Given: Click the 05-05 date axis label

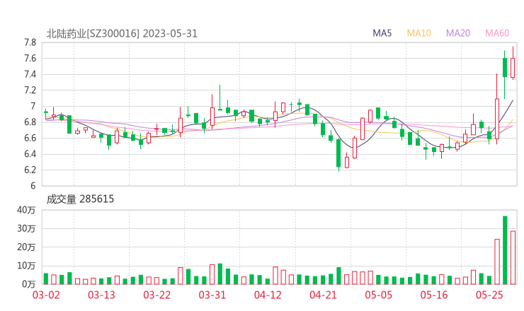Looking at the screenshot, I should tap(379, 295).
